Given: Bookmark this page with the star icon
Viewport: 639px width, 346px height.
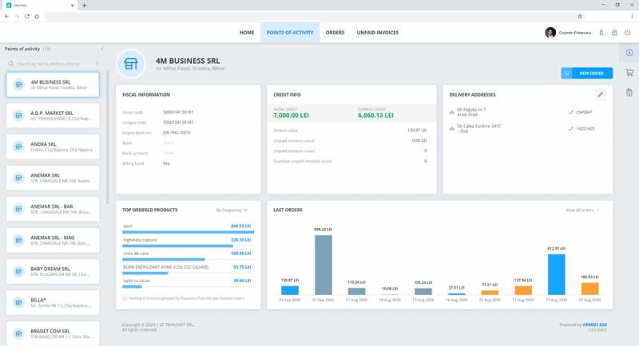Looking at the screenshot, I should pyautogui.click(x=580, y=16).
